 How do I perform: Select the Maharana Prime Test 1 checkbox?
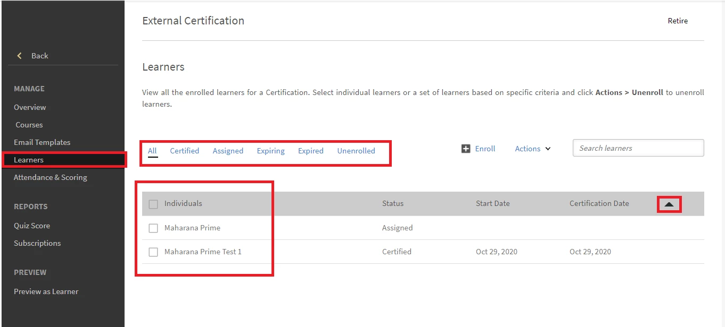[153, 252]
